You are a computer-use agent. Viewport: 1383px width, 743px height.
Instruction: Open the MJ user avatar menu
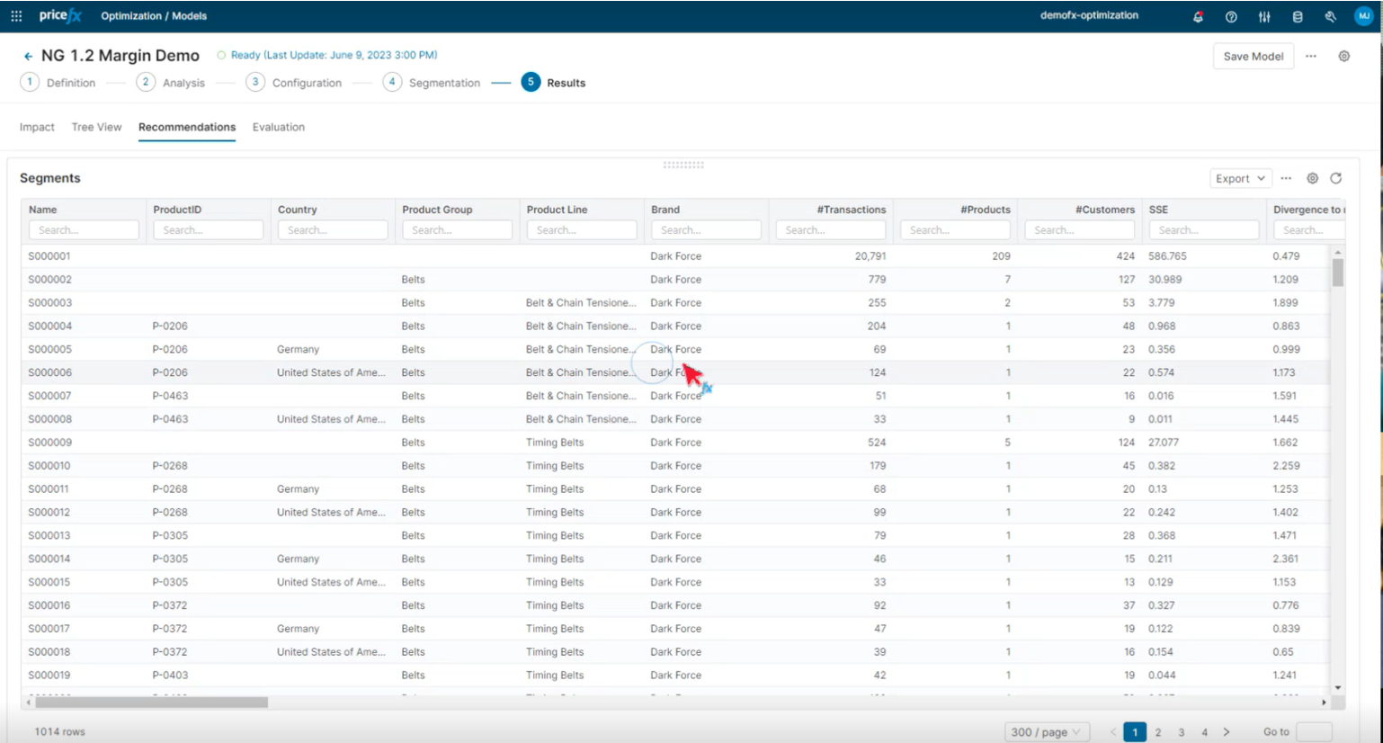tap(1363, 16)
